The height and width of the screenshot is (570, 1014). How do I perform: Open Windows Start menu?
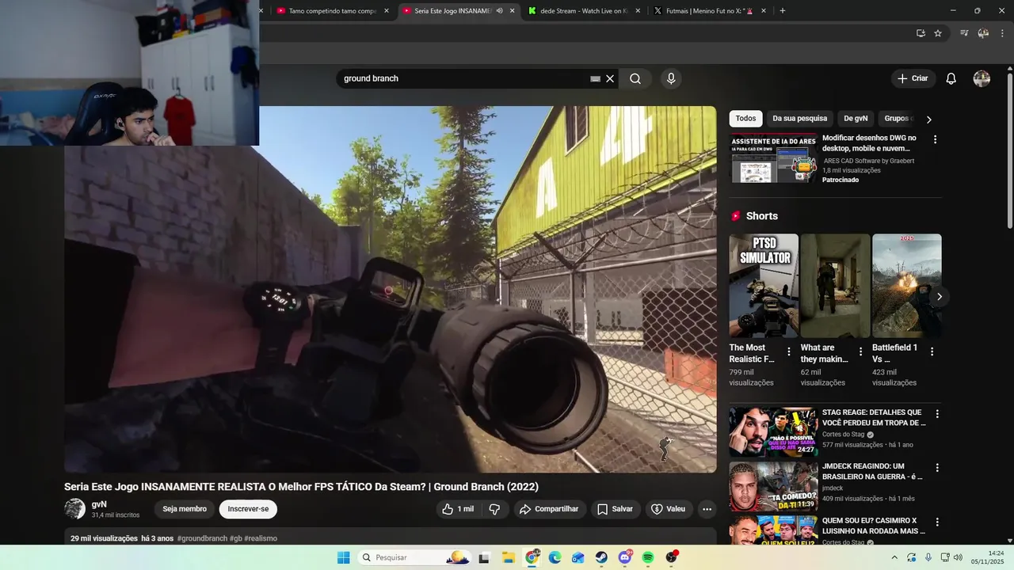[x=344, y=557]
